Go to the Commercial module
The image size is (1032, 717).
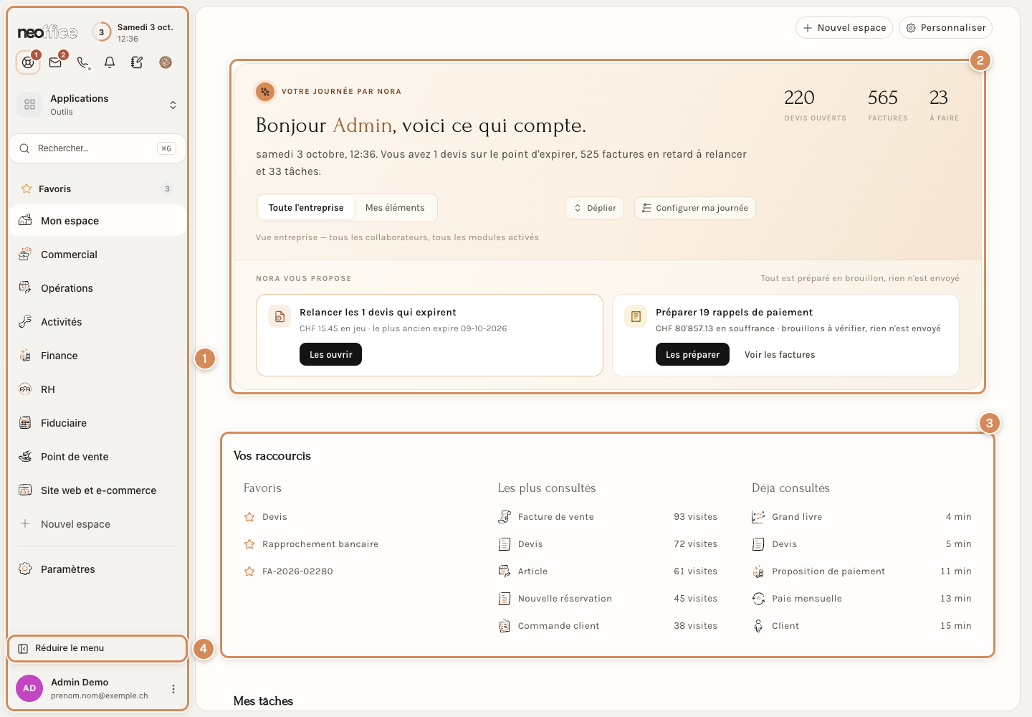(97, 255)
